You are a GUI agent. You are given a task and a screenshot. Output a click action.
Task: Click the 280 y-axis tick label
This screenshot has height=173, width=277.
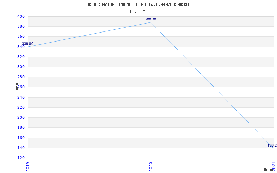[21, 77]
